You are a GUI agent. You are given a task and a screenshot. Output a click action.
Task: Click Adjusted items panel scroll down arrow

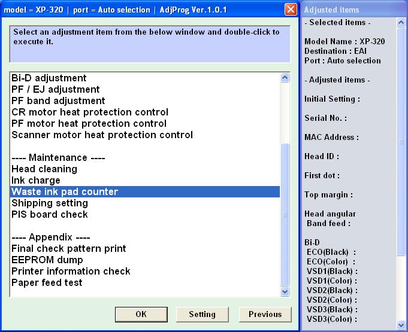point(401,324)
